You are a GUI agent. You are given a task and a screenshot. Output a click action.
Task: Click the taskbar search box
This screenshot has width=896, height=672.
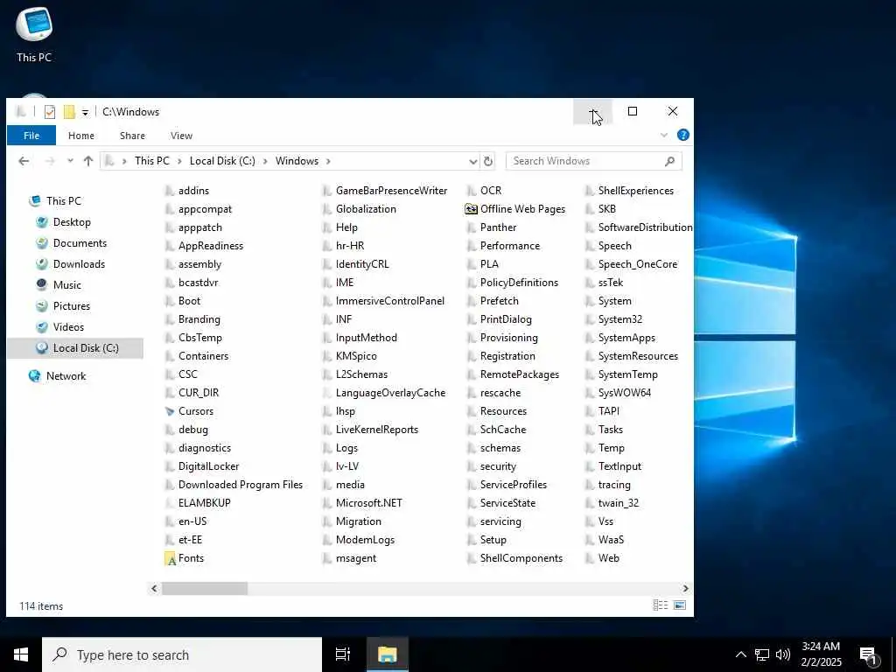click(182, 654)
